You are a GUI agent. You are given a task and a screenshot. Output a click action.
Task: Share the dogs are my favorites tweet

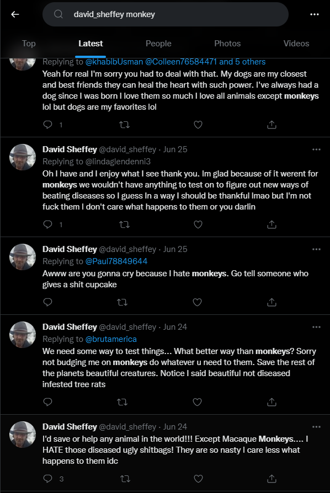tap(272, 125)
